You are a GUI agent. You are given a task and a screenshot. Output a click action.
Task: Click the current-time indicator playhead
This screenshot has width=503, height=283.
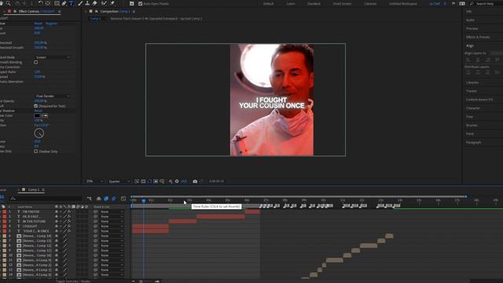point(143,200)
